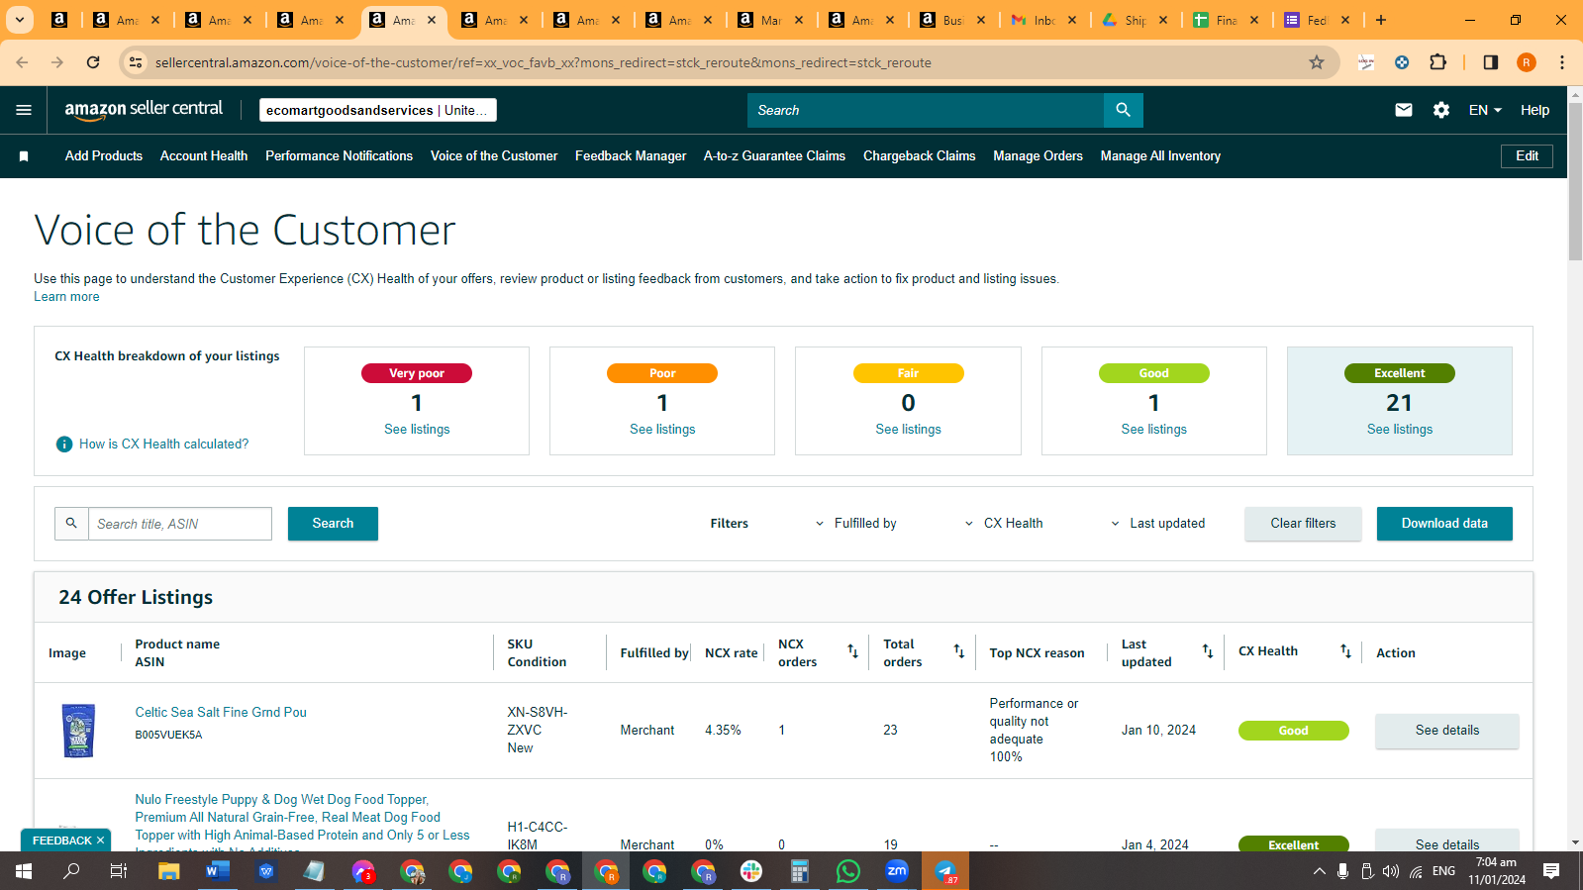Sort the table by Total orders
The height and width of the screenshot is (890, 1583).
pos(958,651)
